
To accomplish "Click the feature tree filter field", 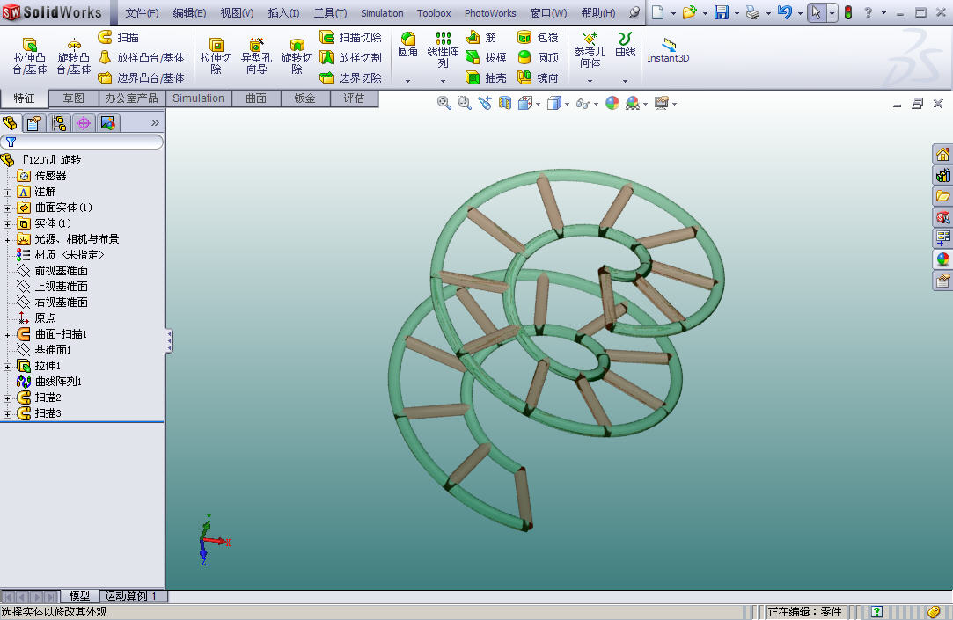I will pyautogui.click(x=82, y=142).
